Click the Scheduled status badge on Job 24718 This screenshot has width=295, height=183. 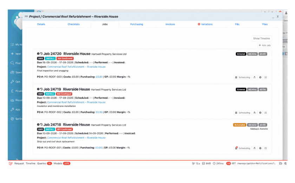tap(240, 125)
